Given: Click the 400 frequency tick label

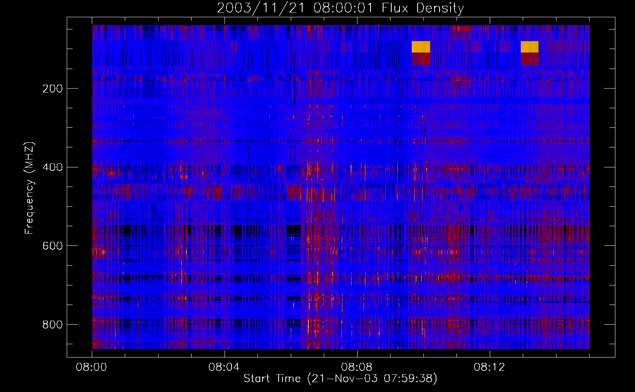Looking at the screenshot, I should tap(53, 167).
